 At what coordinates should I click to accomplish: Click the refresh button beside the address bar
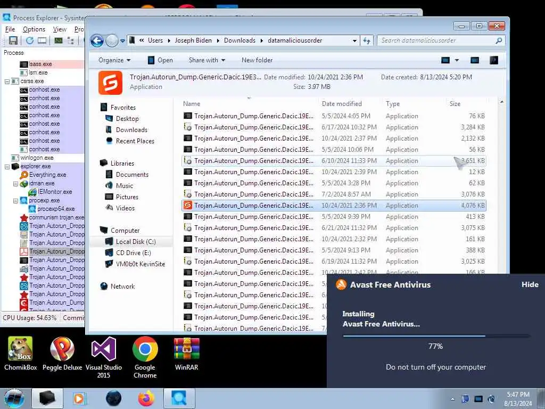pos(367,40)
